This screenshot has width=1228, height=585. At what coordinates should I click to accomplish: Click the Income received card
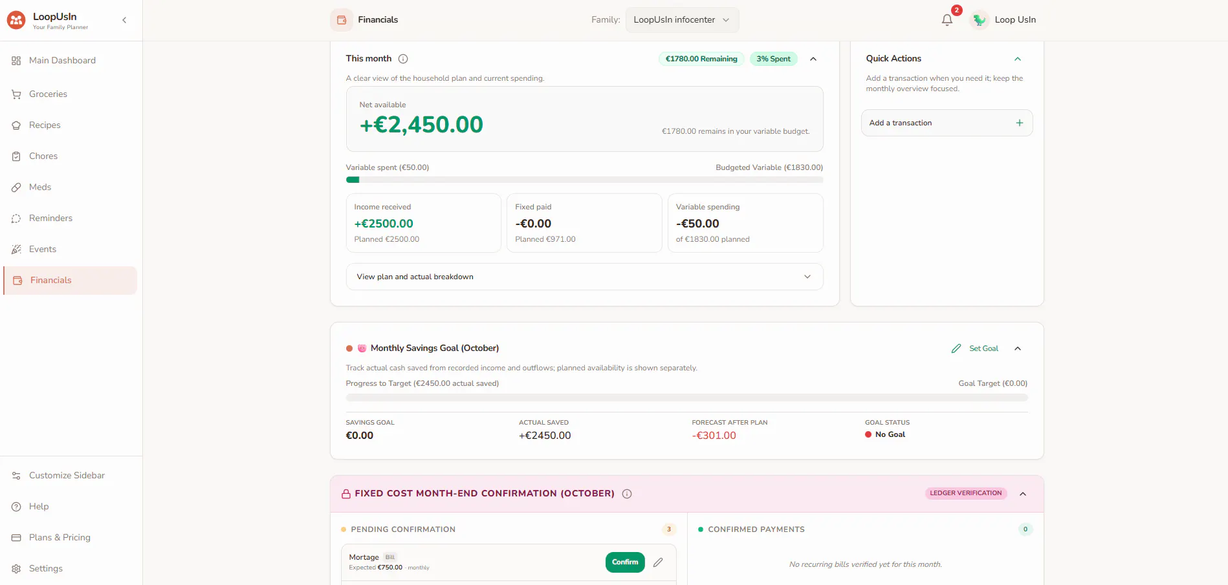pos(424,223)
